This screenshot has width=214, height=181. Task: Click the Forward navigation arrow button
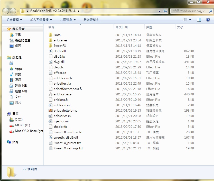click(x=13, y=11)
